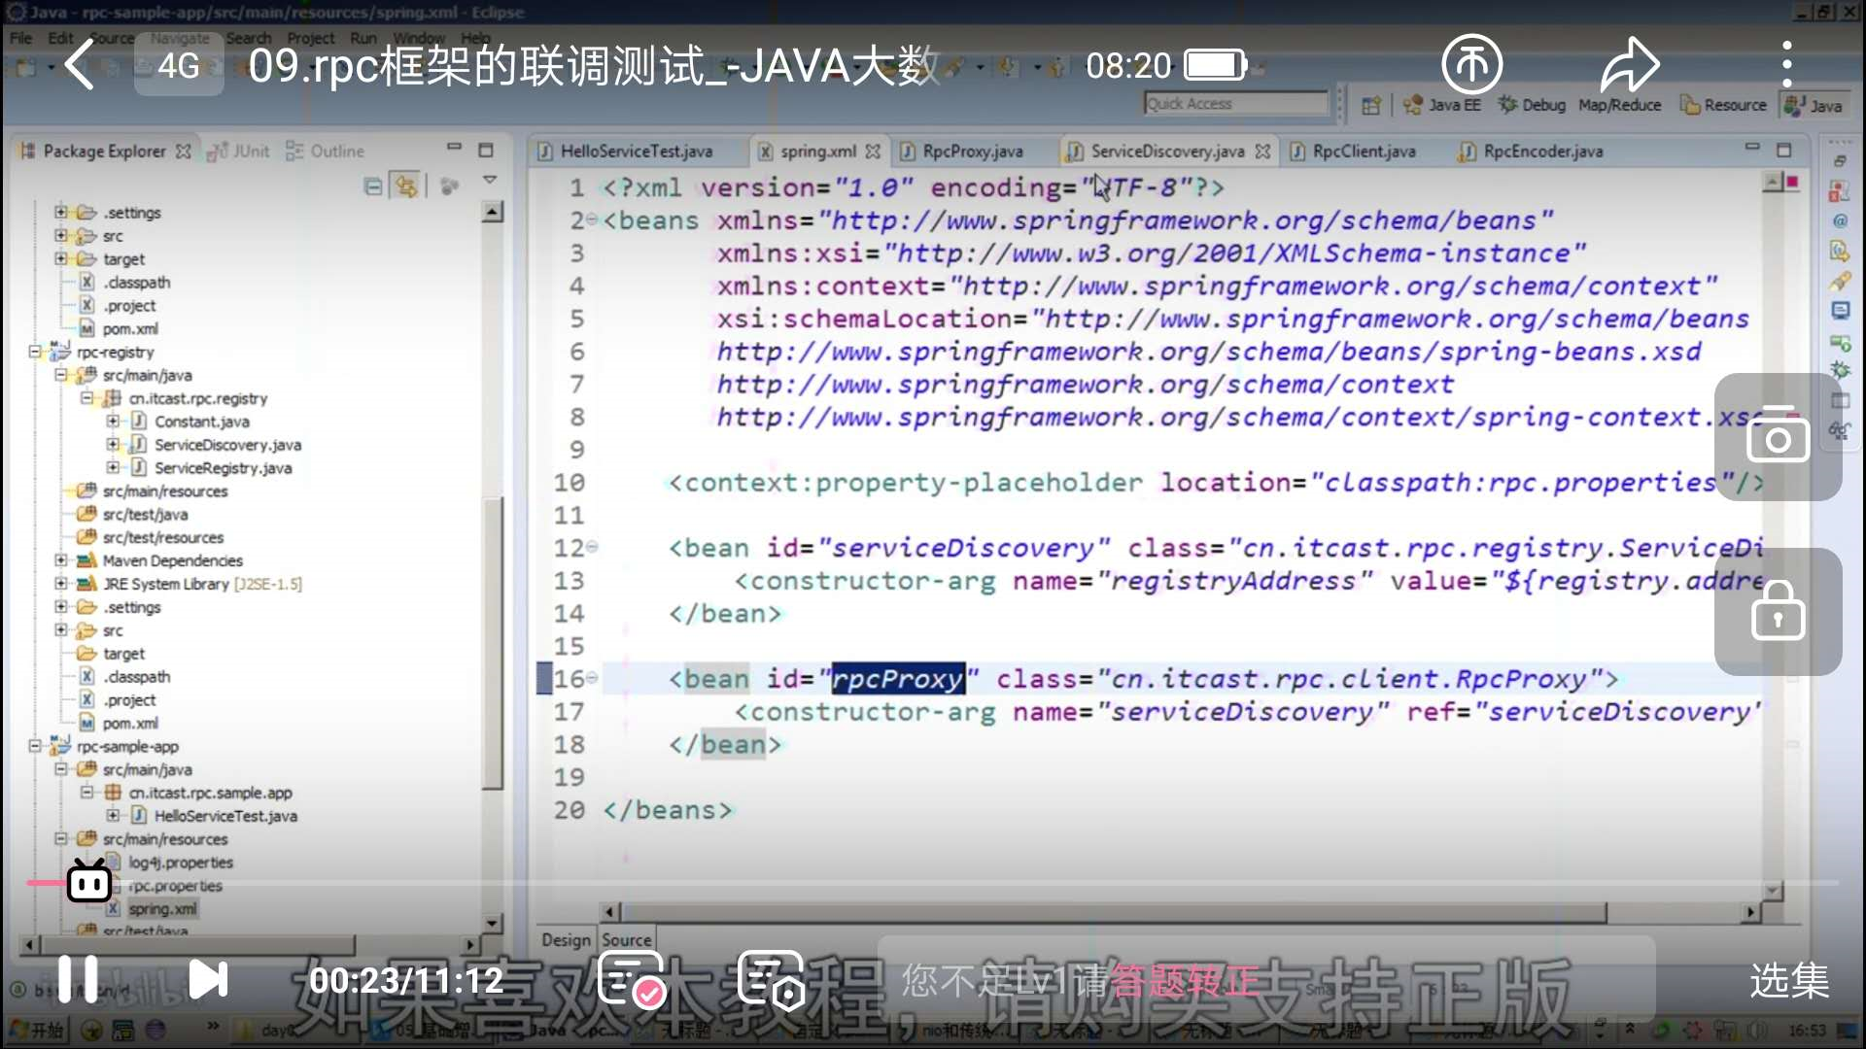Switch to the Map/Reduce perspective

click(1619, 105)
